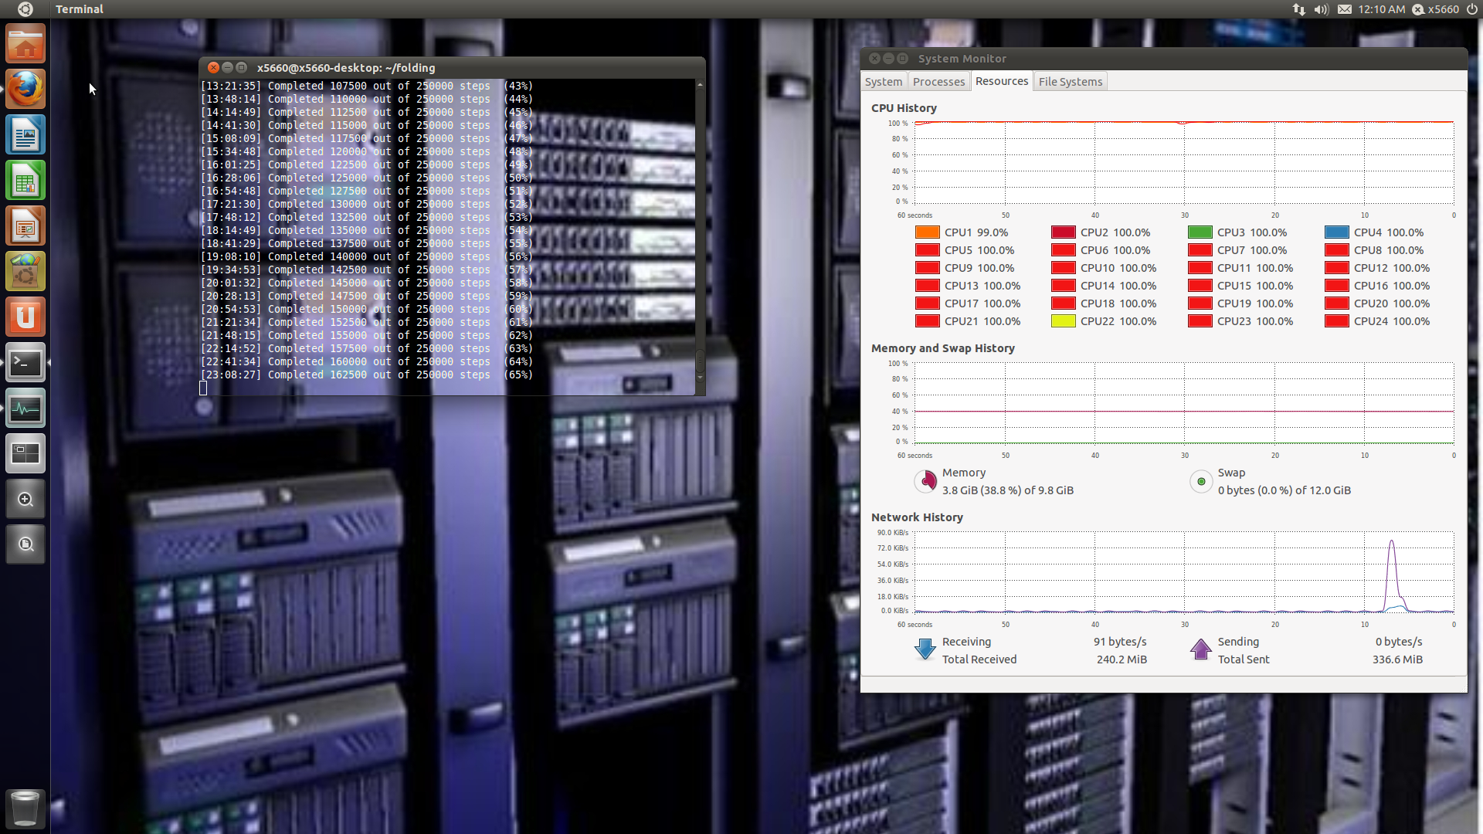Open LibreOffice Impress from the launcher

point(25,226)
